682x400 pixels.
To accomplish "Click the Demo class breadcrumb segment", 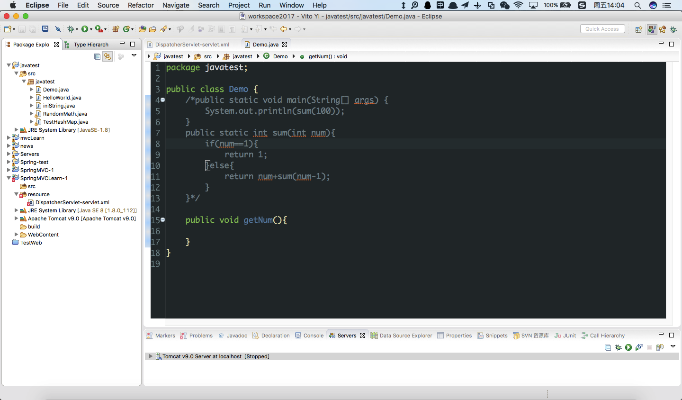I will 280,56.
